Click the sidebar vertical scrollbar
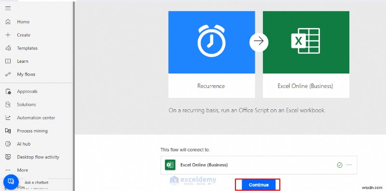The height and width of the screenshot is (191, 386). point(74,96)
